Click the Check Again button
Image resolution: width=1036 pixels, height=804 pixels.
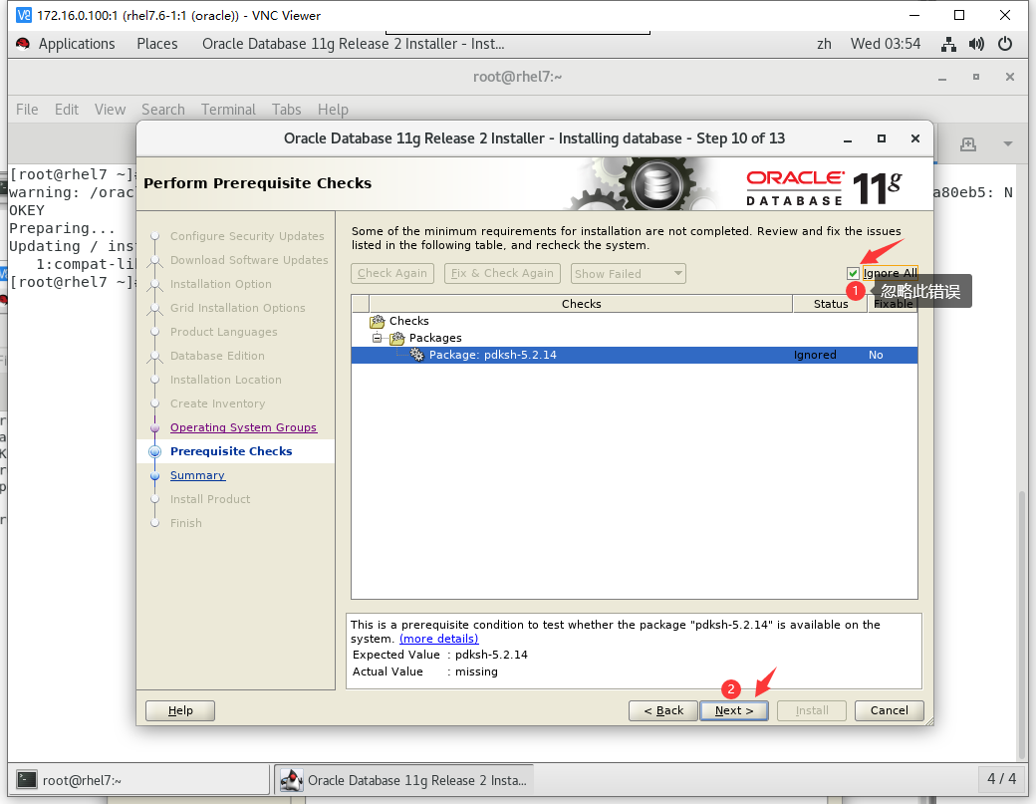pos(392,274)
